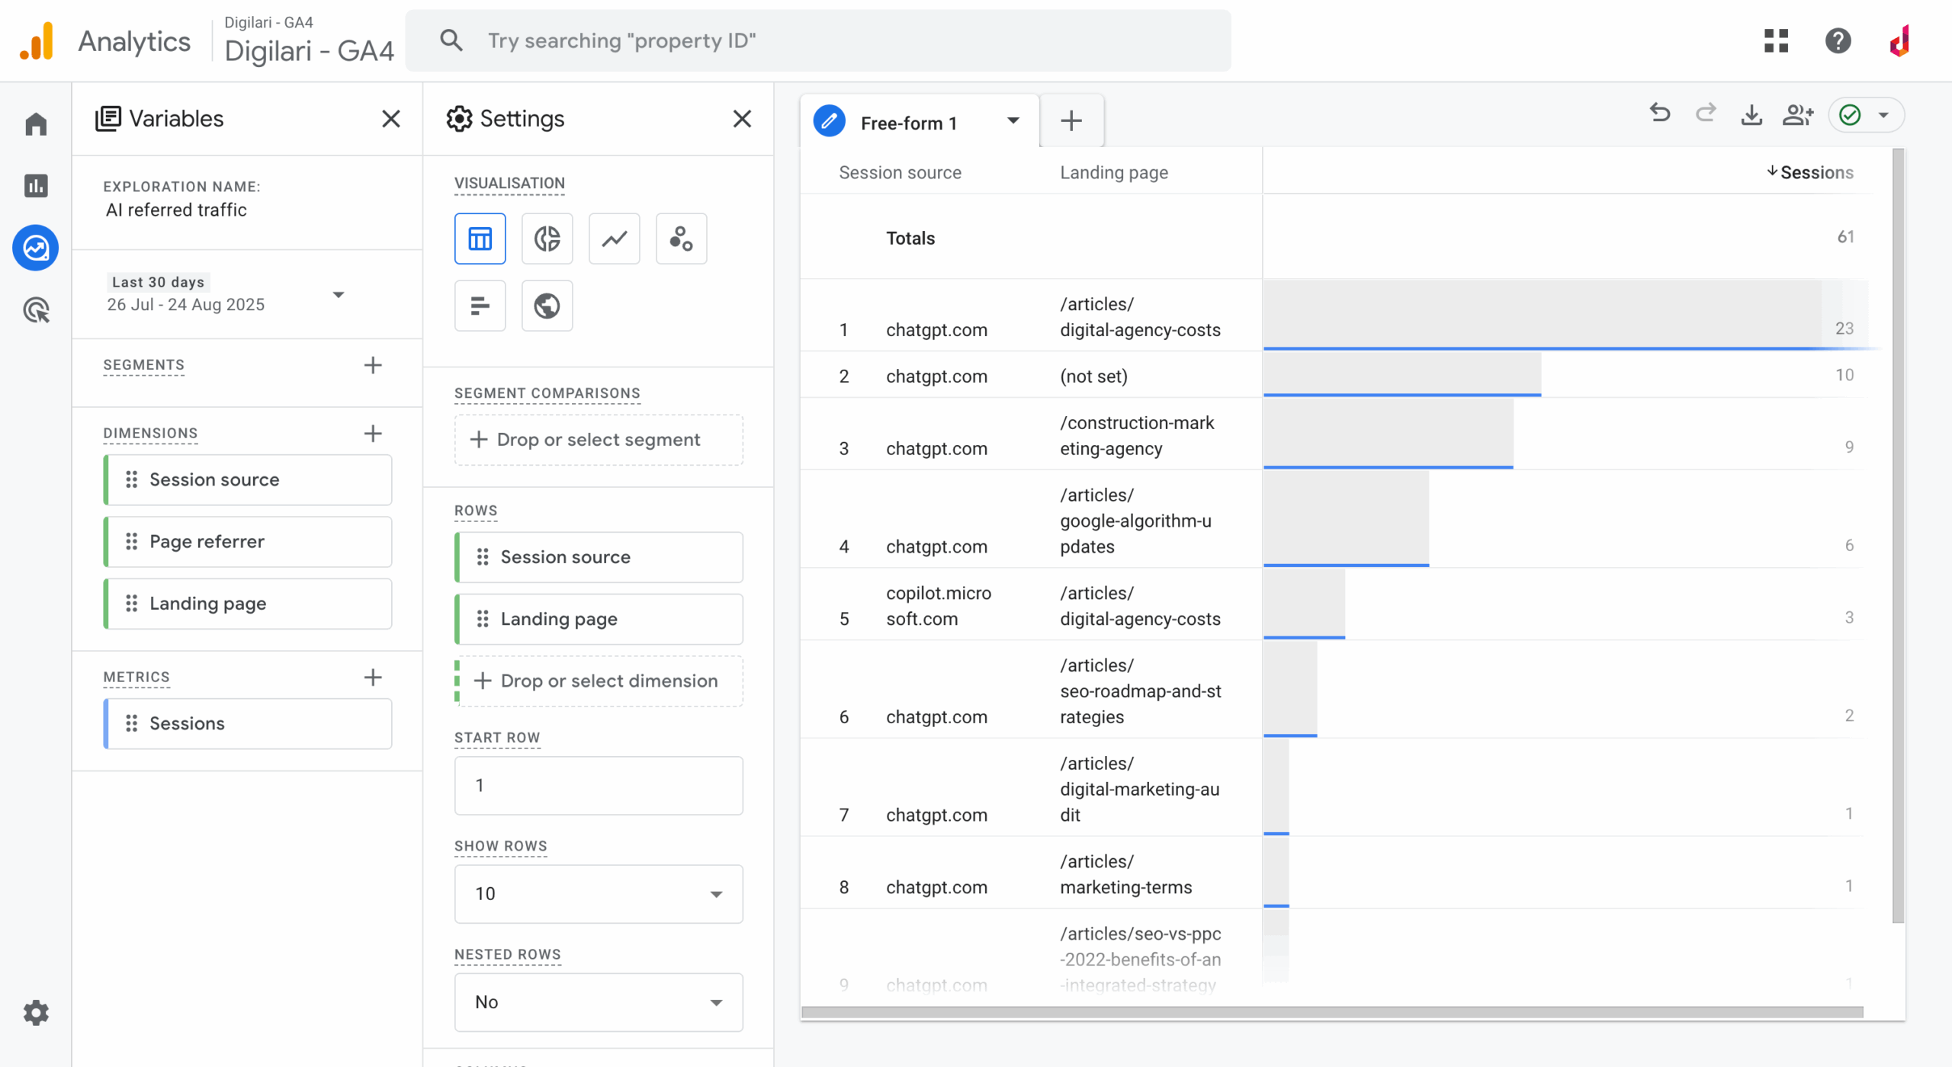Screen dimensions: 1952x1067
Task: Open the Explore section icon
Action: 36,248
